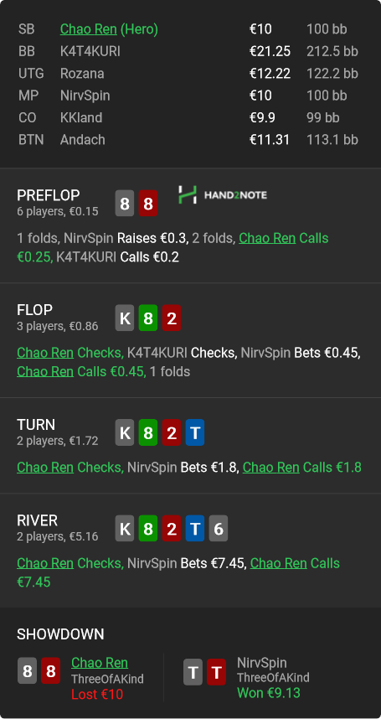This screenshot has height=719, width=381.
Task: Click the red T showdown card of NirvSpin
Action: (216, 672)
